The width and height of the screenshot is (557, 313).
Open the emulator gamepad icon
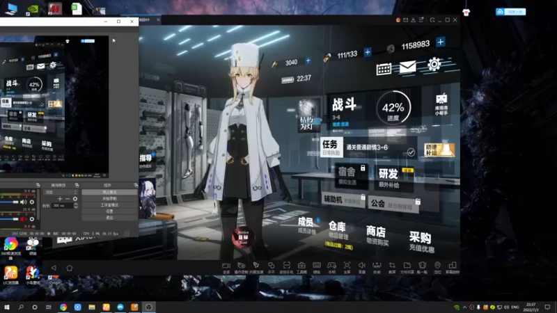tap(332, 267)
